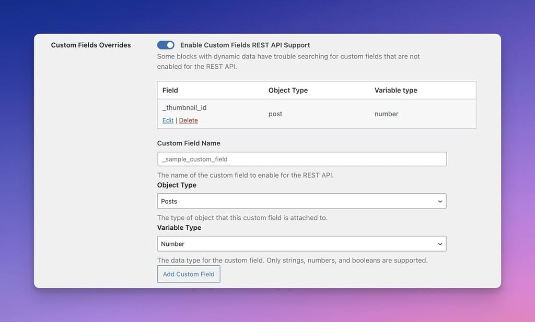Click the post value in the table
Image resolution: width=535 pixels, height=322 pixels.
tap(275, 114)
